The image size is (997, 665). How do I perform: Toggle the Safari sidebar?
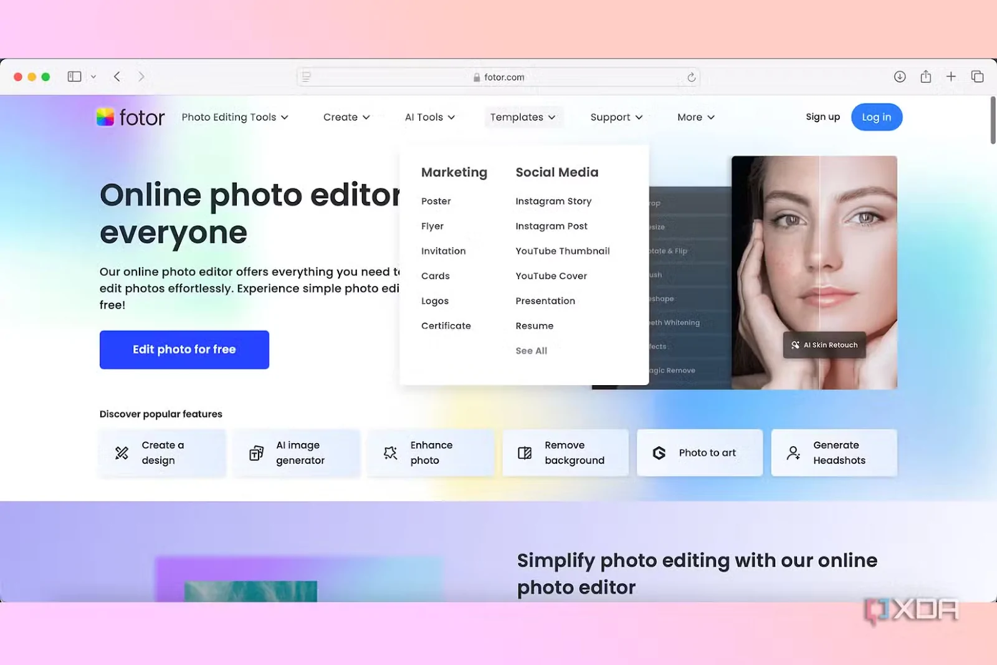pyautogui.click(x=74, y=76)
